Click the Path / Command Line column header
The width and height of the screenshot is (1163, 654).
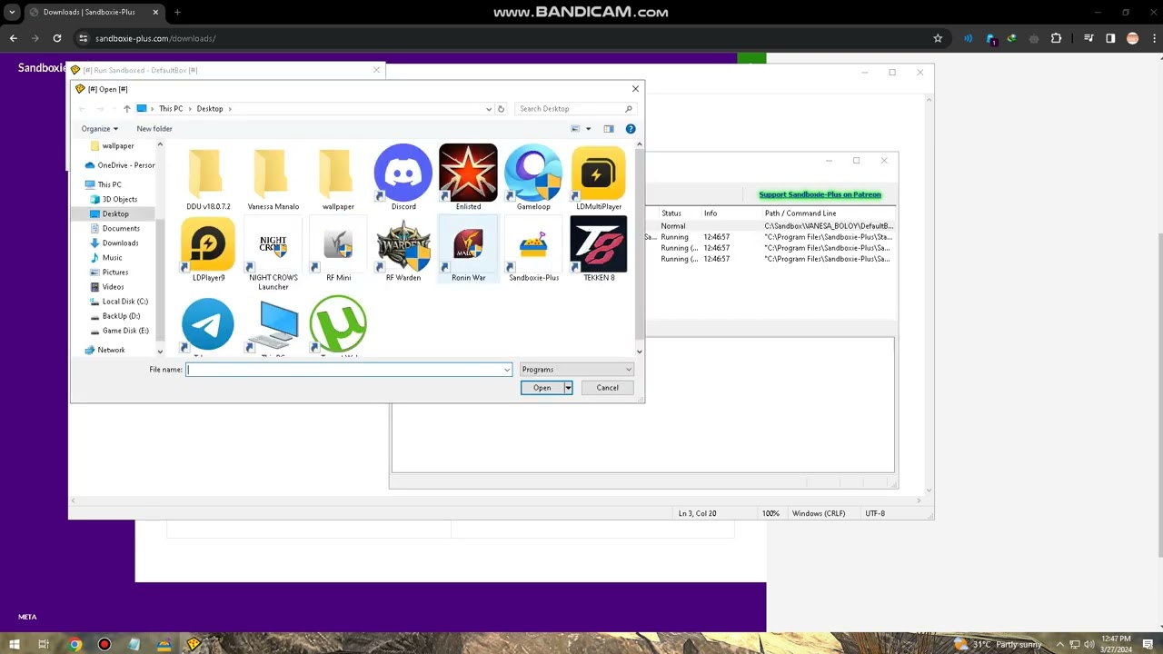[x=800, y=213]
